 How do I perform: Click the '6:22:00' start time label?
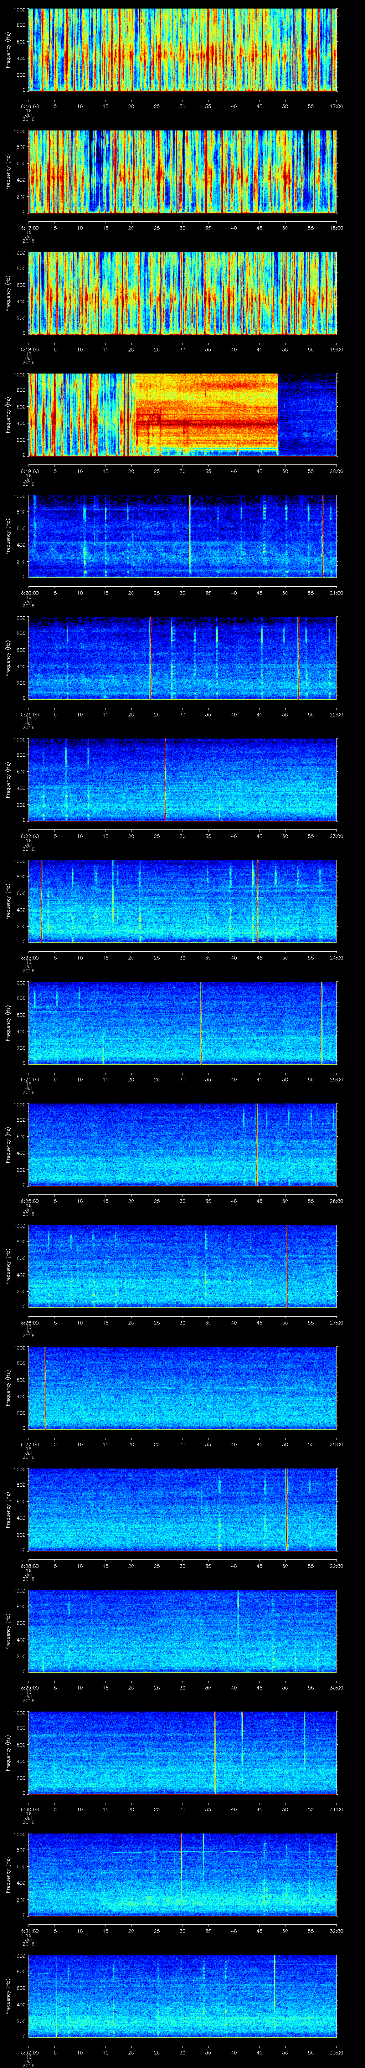pos(29,836)
